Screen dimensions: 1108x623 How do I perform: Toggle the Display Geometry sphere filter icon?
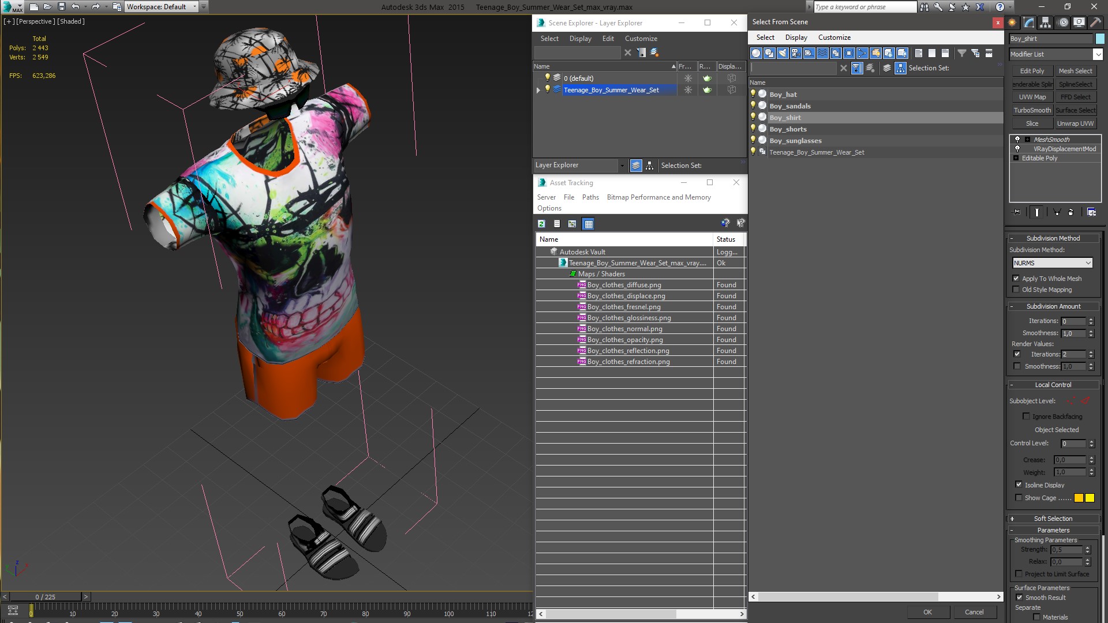pyautogui.click(x=756, y=53)
